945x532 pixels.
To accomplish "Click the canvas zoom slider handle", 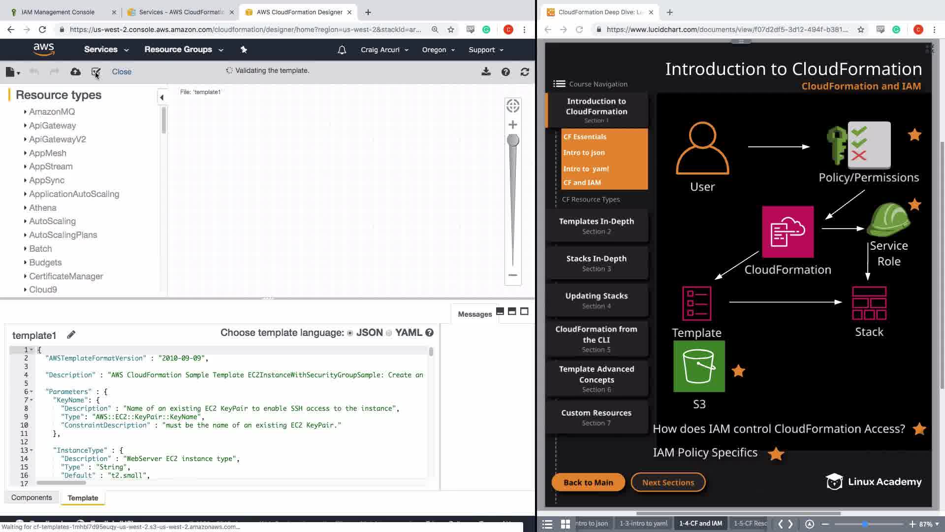I will pyautogui.click(x=513, y=141).
